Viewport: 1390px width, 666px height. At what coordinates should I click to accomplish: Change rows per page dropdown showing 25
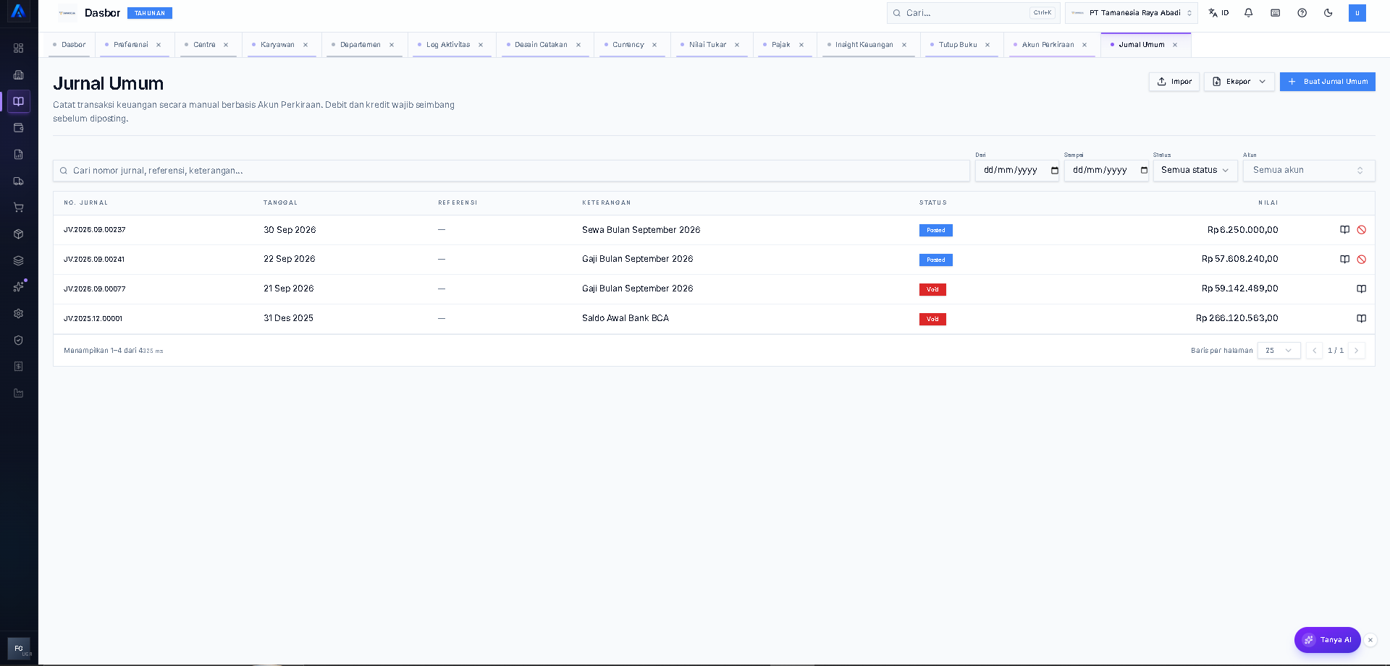pos(1279,351)
